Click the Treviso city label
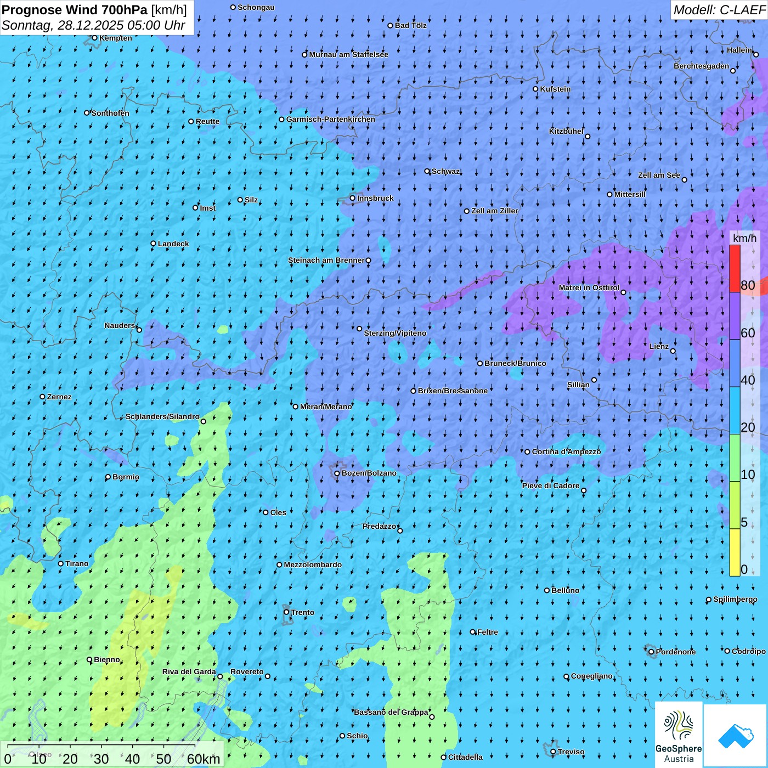 coord(571,752)
